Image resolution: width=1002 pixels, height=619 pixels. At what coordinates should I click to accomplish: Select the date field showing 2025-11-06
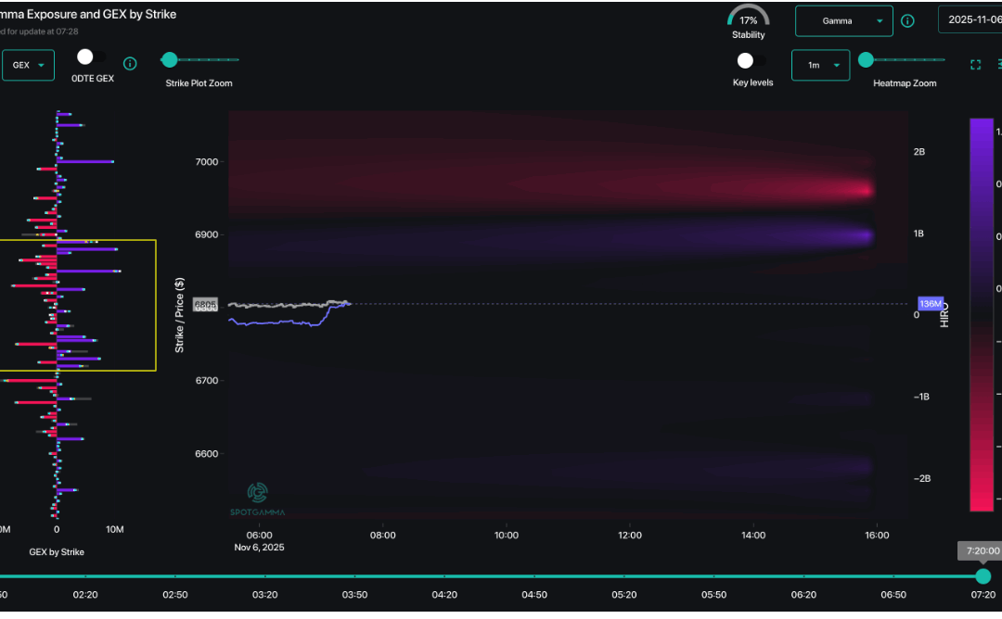[972, 19]
